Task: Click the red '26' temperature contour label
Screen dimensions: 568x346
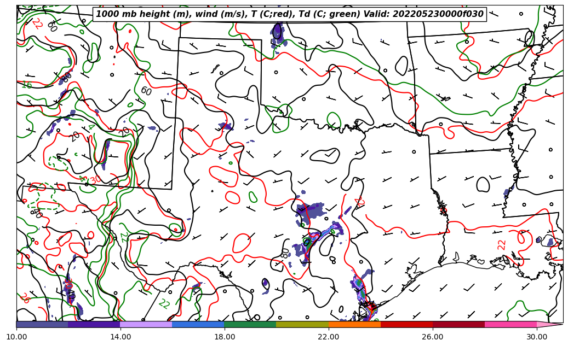Action: [x=25, y=297]
